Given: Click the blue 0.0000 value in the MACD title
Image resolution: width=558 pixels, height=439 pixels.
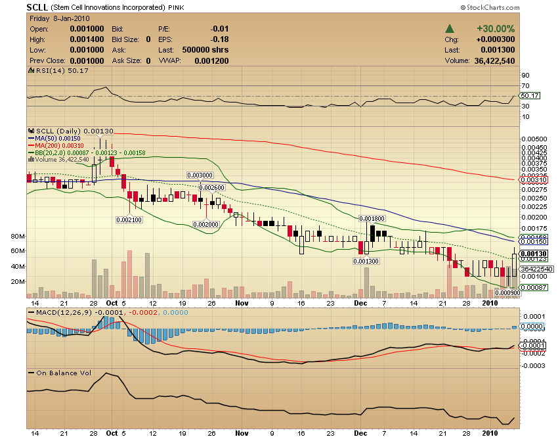Looking at the screenshot, I should pos(175,313).
